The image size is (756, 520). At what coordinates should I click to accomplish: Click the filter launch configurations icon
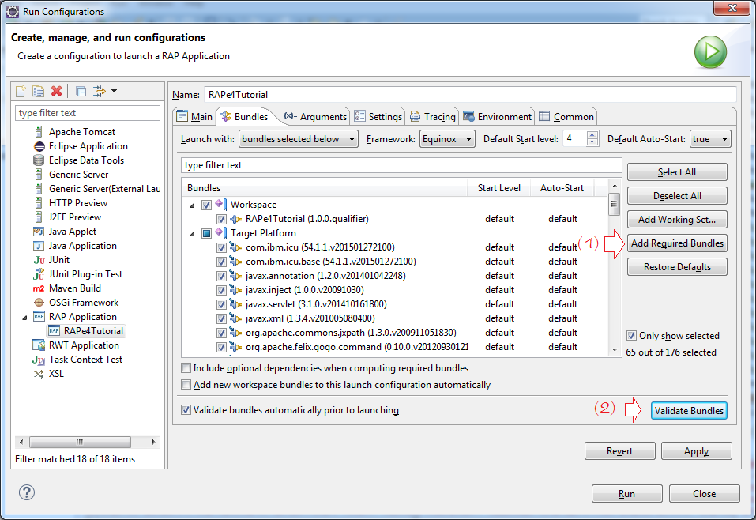(100, 91)
